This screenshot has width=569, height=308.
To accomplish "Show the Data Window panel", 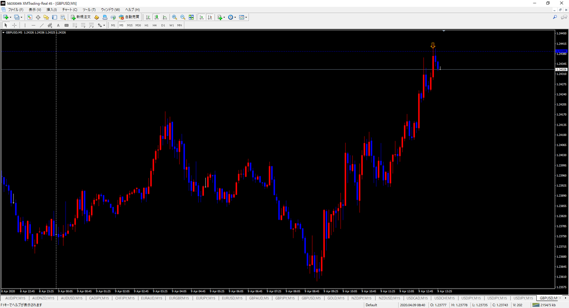I will (x=38, y=17).
